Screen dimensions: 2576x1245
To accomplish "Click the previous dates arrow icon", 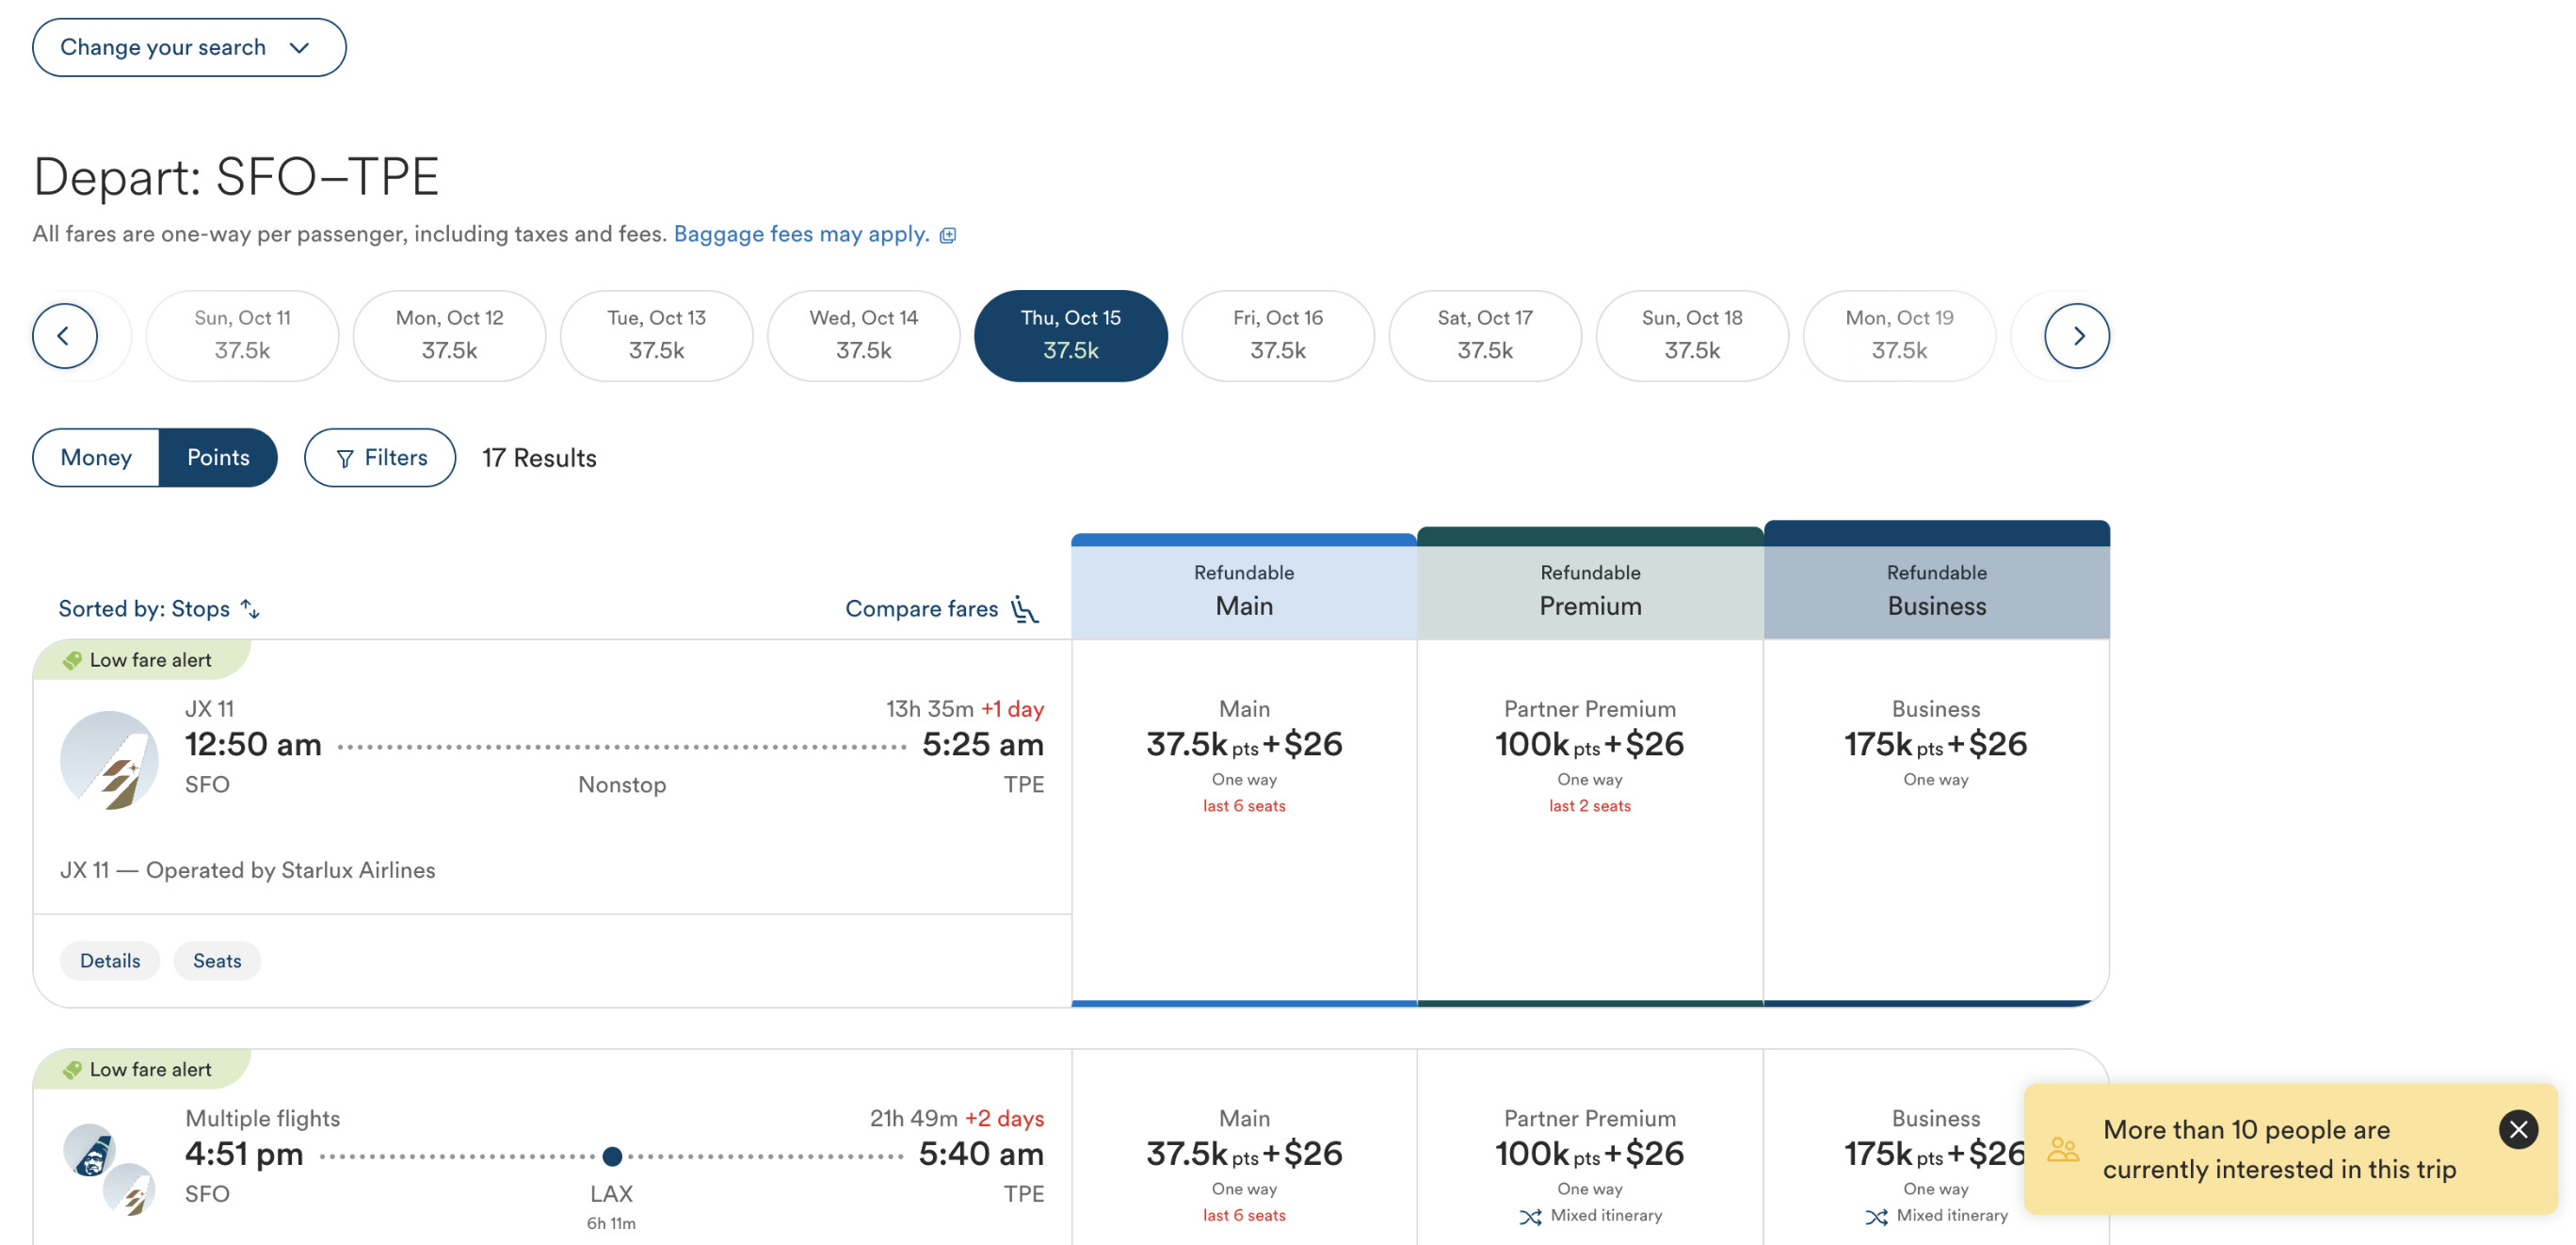I will (x=64, y=336).
